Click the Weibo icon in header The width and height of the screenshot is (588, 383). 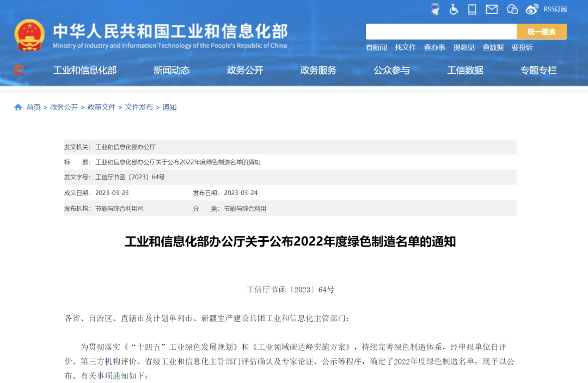pyautogui.click(x=532, y=9)
